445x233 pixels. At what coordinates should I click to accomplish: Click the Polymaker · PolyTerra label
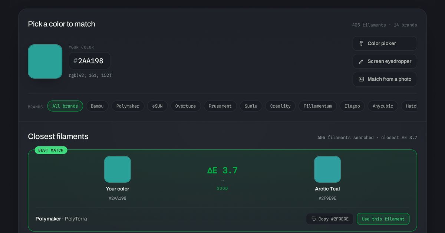point(61,219)
